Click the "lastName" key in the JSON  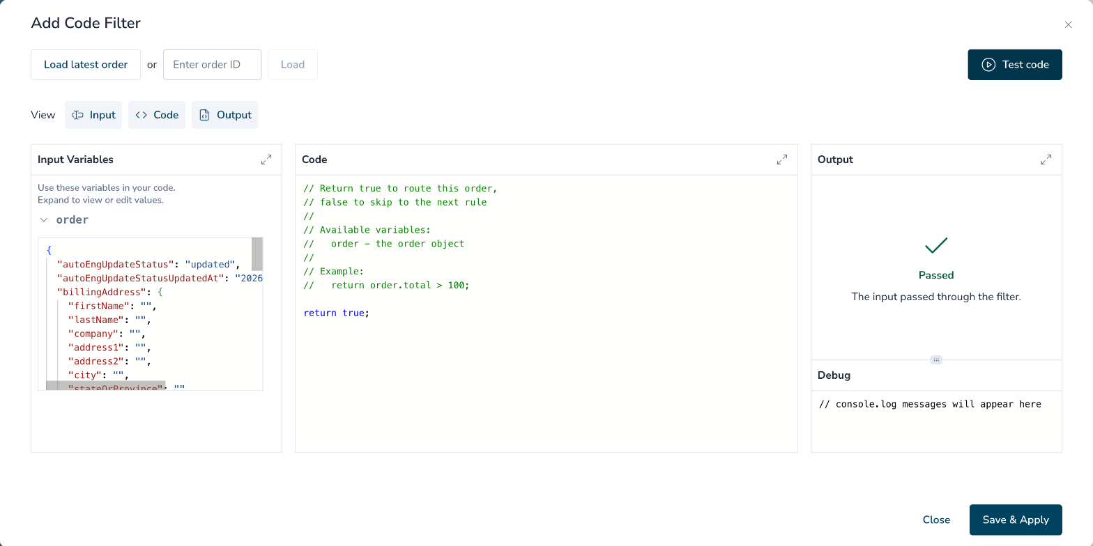click(96, 320)
